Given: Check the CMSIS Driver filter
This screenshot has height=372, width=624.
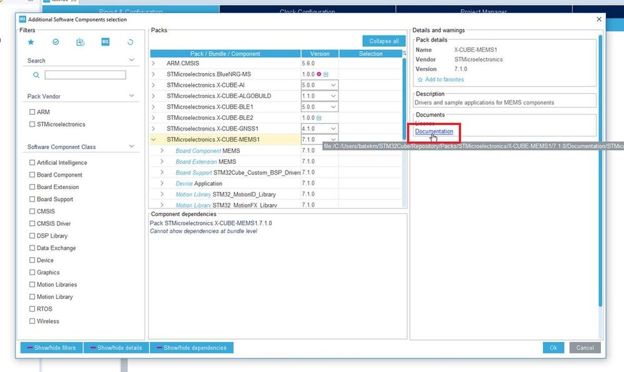Looking at the screenshot, I should click(32, 223).
